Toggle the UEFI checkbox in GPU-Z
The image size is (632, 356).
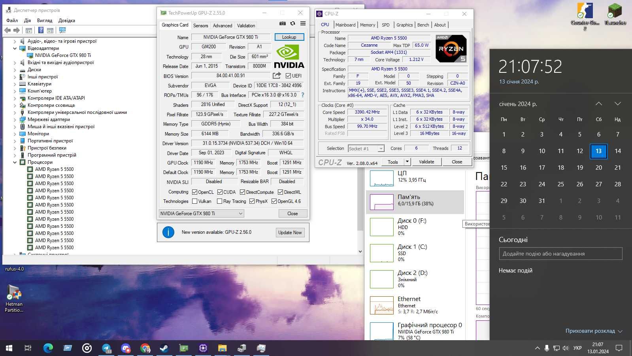(x=288, y=76)
